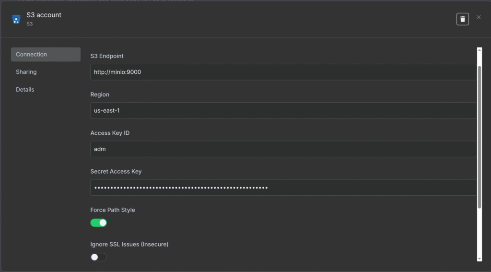Image resolution: width=491 pixels, height=272 pixels.
Task: Close the S3 account dialog
Action: [x=479, y=17]
